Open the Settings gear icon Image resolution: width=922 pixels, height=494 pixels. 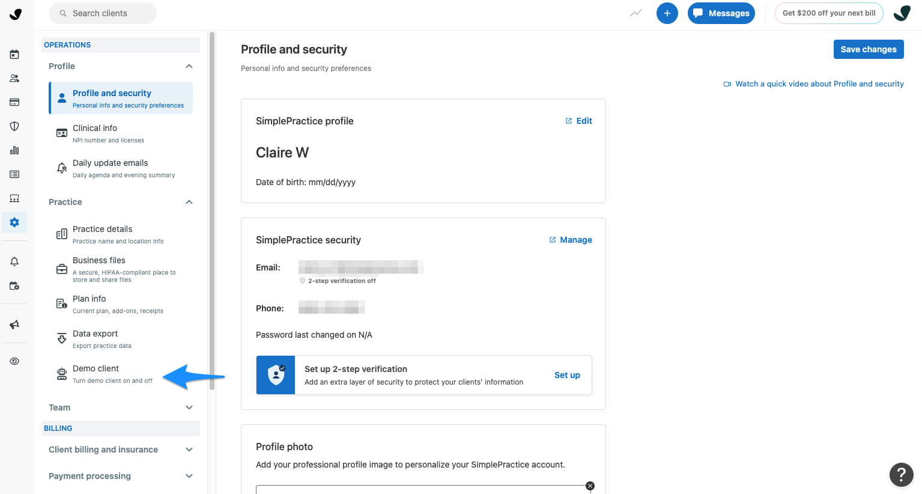(x=14, y=222)
